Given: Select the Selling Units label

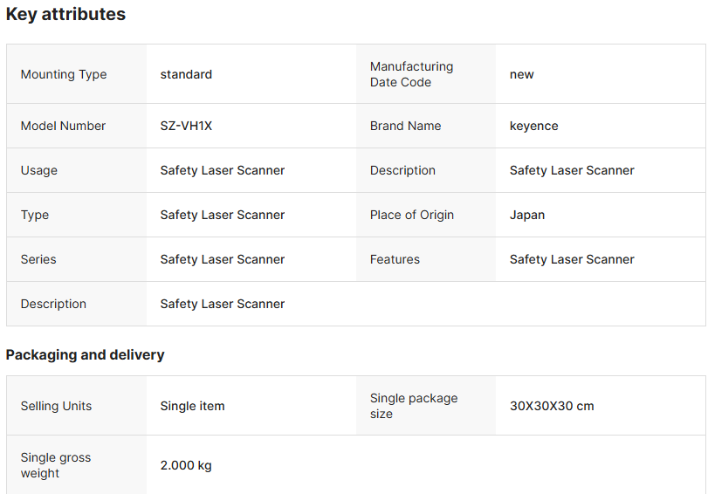Looking at the screenshot, I should click(x=56, y=406).
